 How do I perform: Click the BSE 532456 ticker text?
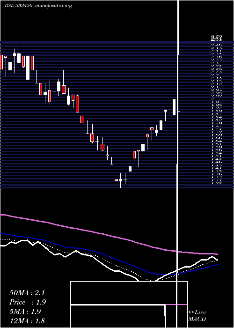pyautogui.click(x=18, y=6)
